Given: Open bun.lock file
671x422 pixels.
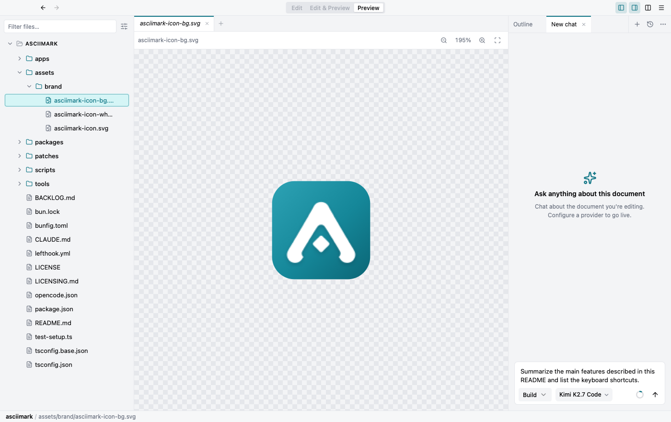Looking at the screenshot, I should [x=67, y=211].
